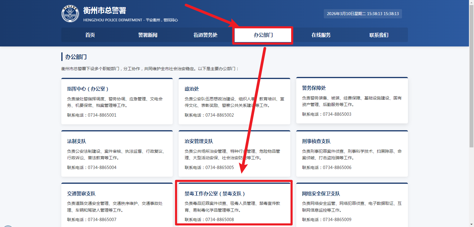Click the 指挥中心 duties description text
474x227 pixels.
pos(115,102)
